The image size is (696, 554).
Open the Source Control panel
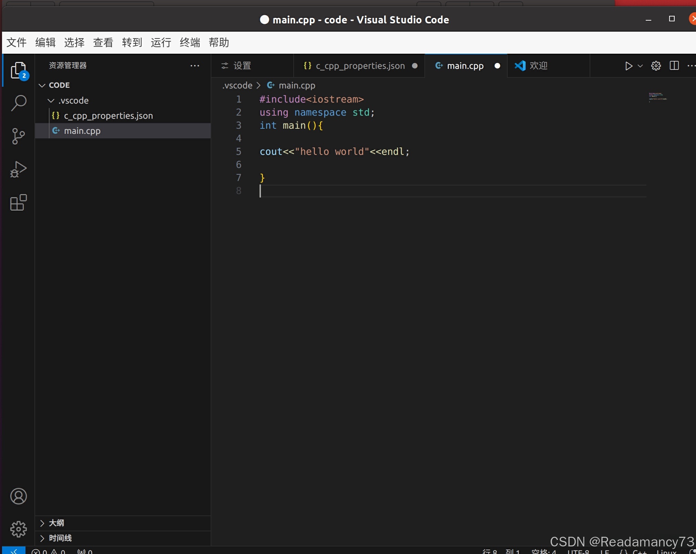[19, 136]
